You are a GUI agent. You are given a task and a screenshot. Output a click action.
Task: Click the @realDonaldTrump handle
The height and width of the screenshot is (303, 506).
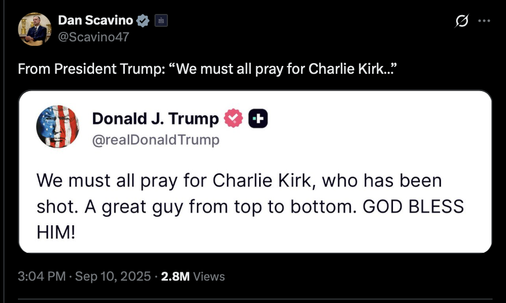click(156, 139)
